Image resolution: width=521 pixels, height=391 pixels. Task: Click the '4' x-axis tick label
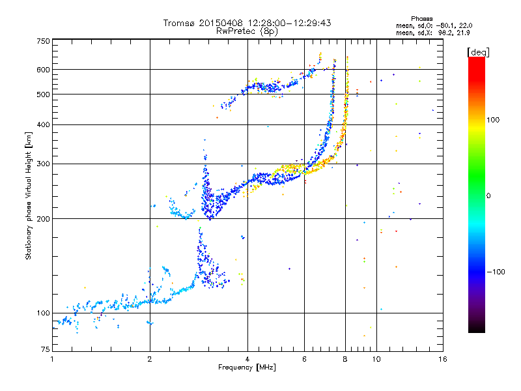point(247,359)
